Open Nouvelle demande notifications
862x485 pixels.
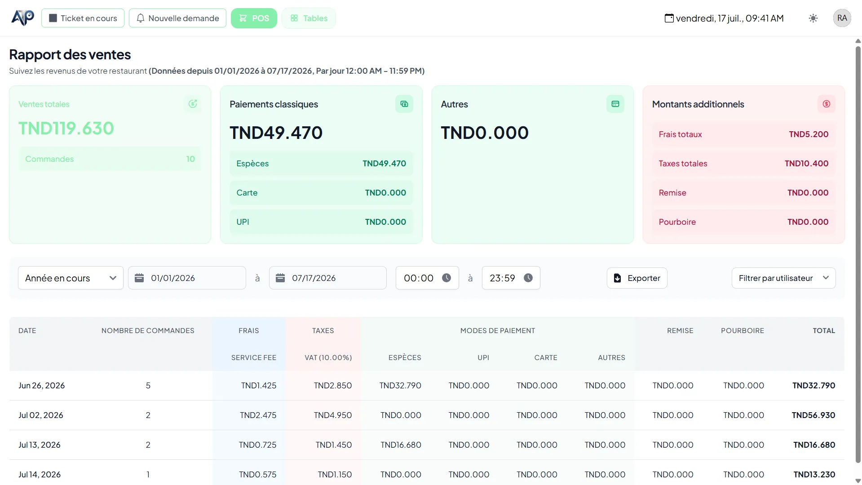[177, 18]
